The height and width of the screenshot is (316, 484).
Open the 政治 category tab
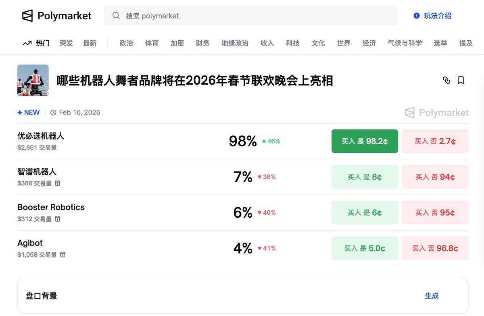coord(126,43)
